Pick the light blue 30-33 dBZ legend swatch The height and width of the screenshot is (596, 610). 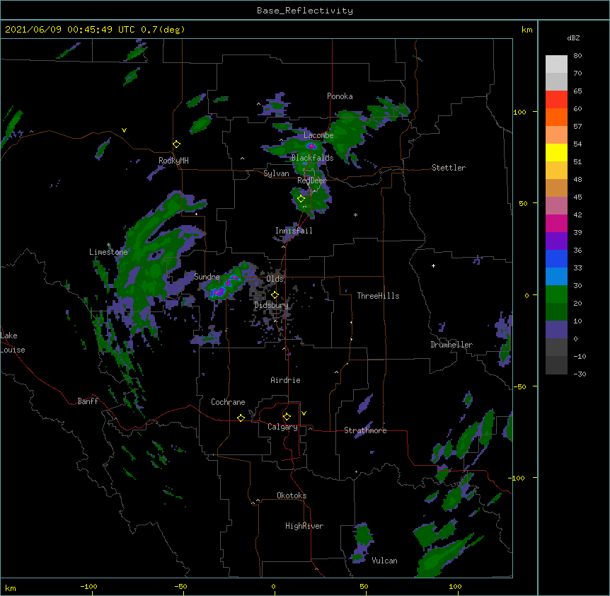tap(556, 276)
